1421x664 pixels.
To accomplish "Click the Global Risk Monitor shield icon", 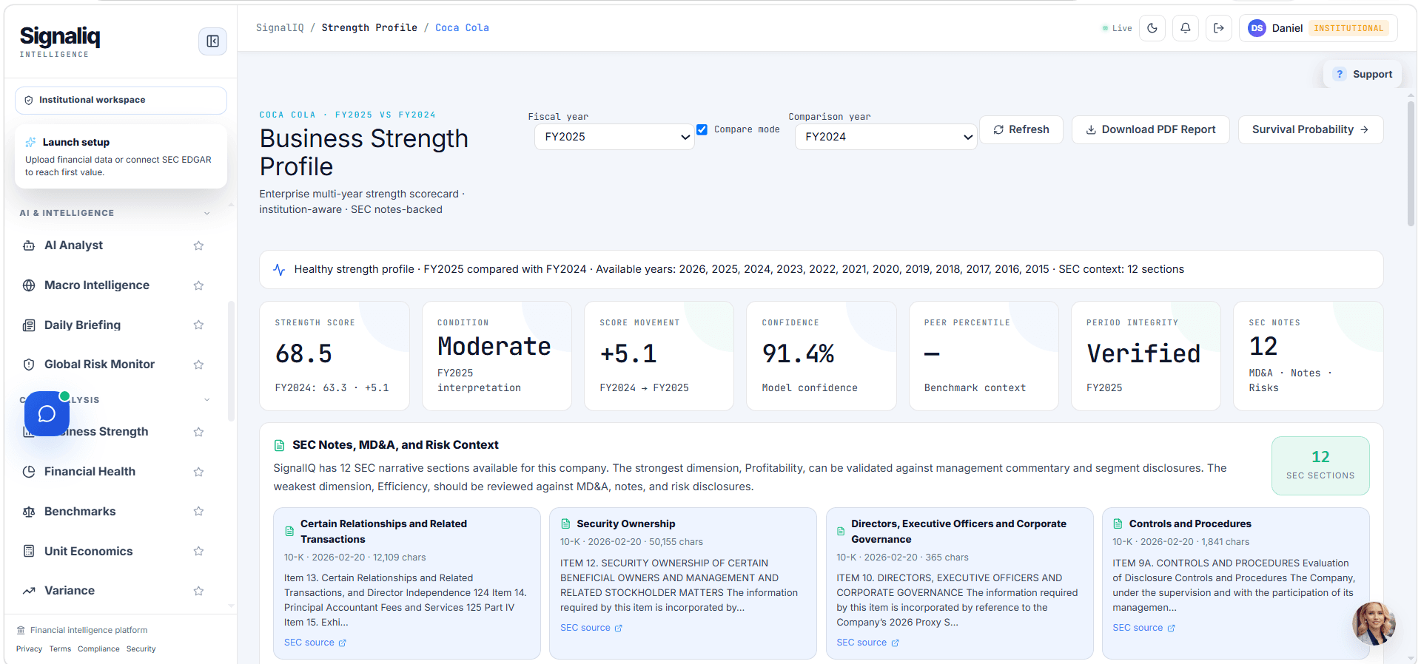I will point(29,365).
